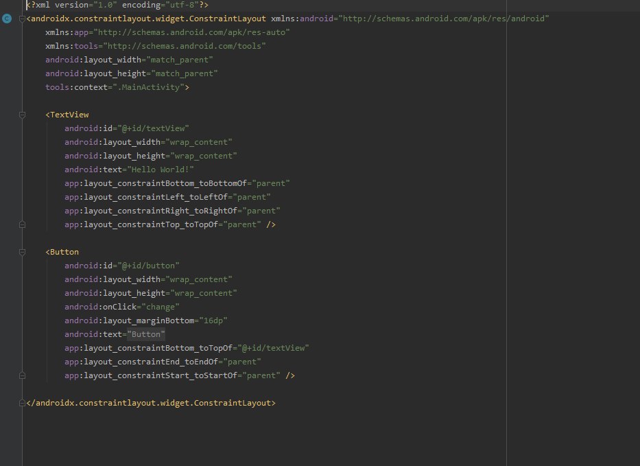Click layout_marginBottom "16dp" value
This screenshot has width=640, height=466.
pos(213,321)
